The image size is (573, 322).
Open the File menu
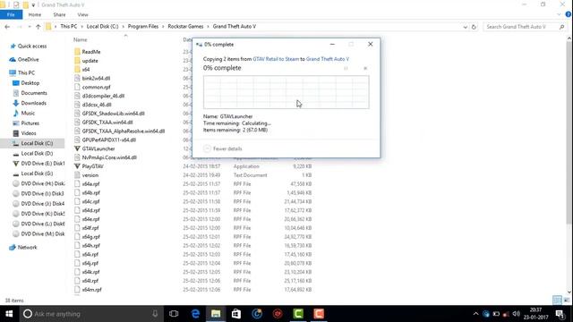click(x=11, y=14)
